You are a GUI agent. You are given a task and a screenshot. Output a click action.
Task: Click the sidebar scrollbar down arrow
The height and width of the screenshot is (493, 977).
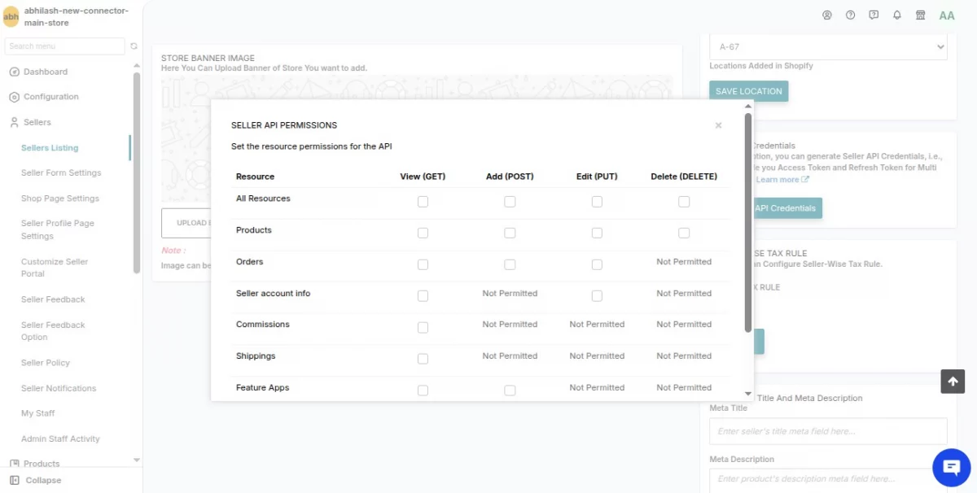click(136, 460)
